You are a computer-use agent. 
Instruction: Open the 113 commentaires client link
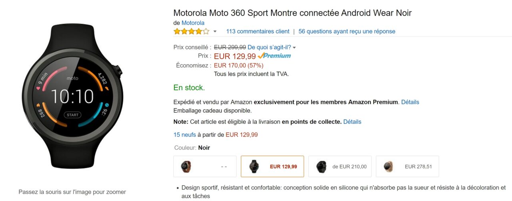point(258,32)
